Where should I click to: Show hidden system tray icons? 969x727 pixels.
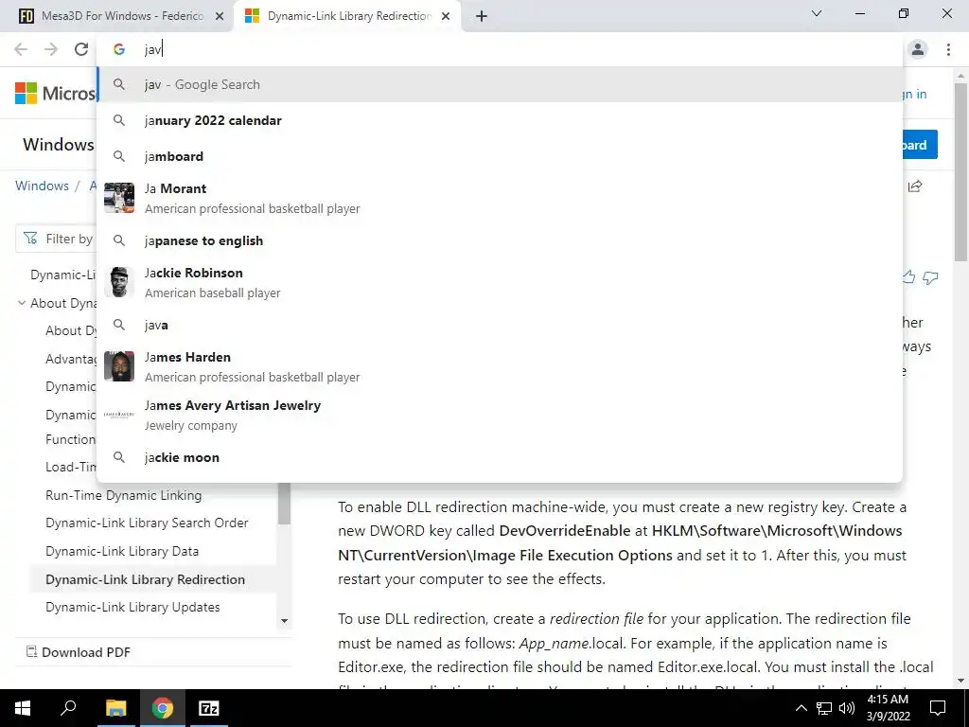801,708
